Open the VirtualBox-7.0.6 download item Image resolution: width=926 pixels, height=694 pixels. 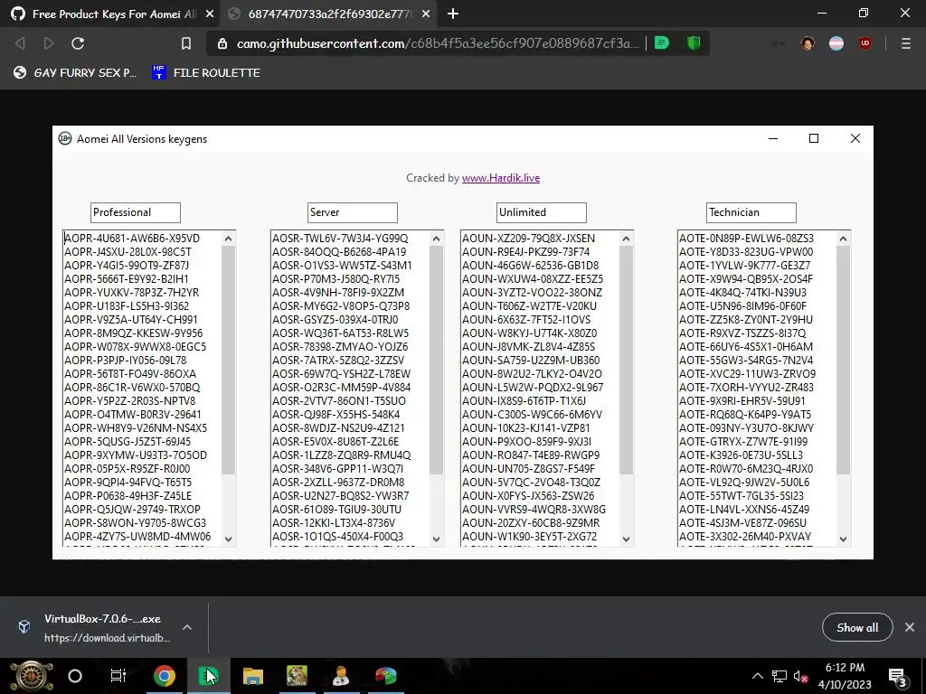94,627
